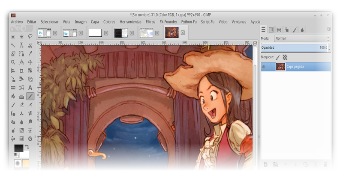Toggle lock pixels brush icon
343x171 pixels.
point(277,57)
